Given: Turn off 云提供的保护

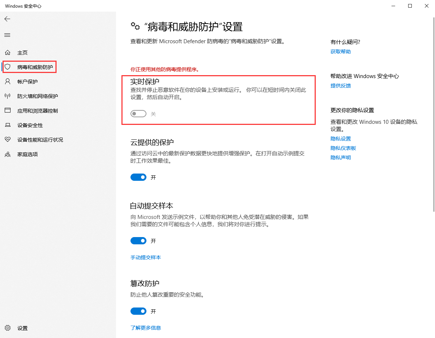Looking at the screenshot, I should [138, 177].
